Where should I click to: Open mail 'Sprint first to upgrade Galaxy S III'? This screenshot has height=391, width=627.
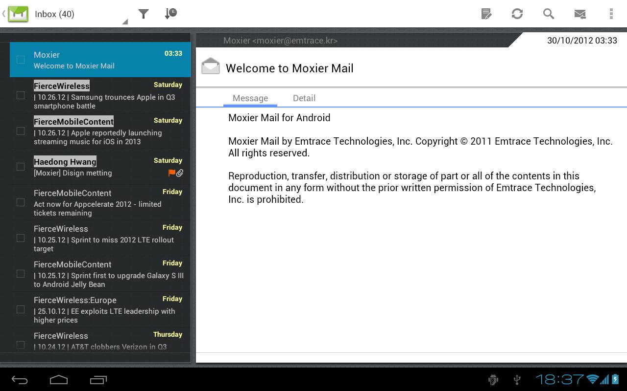tap(100, 274)
